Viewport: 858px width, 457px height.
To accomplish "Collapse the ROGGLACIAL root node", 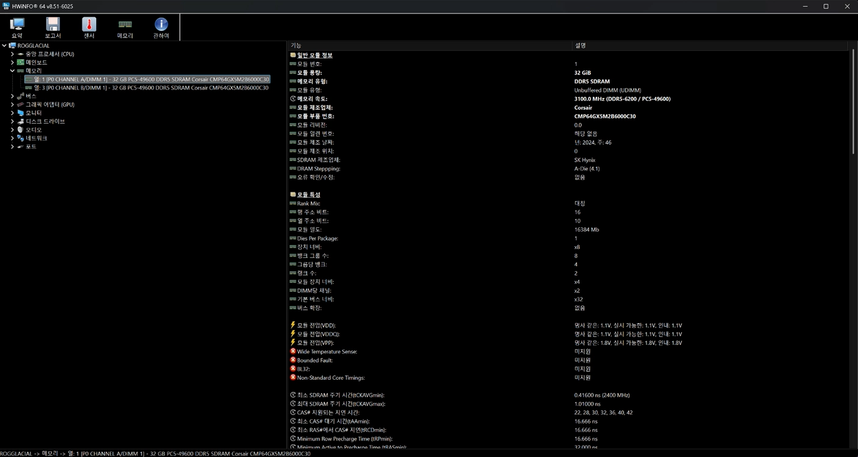I will click(4, 46).
